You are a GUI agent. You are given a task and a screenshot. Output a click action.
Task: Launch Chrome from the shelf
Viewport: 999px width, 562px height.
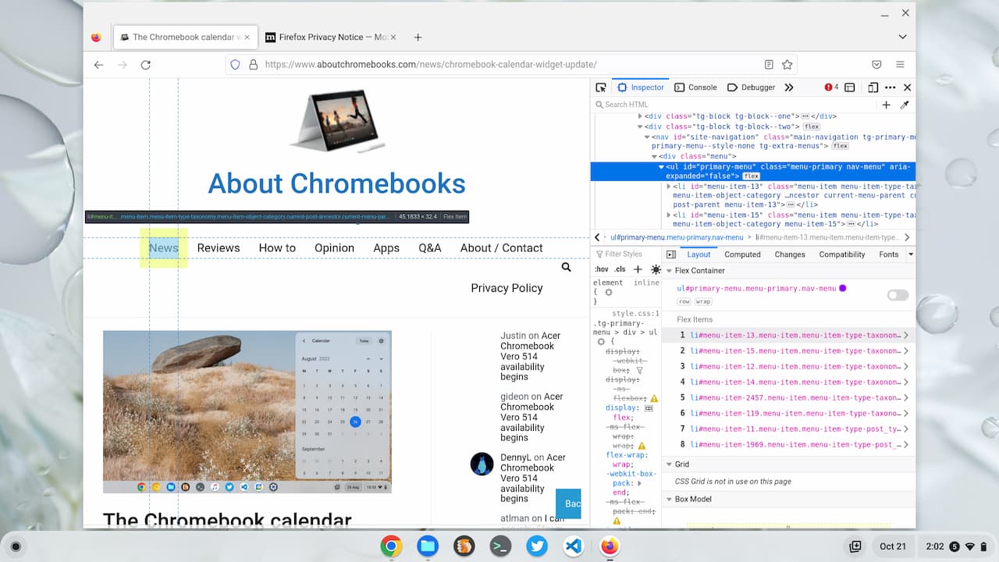[392, 546]
